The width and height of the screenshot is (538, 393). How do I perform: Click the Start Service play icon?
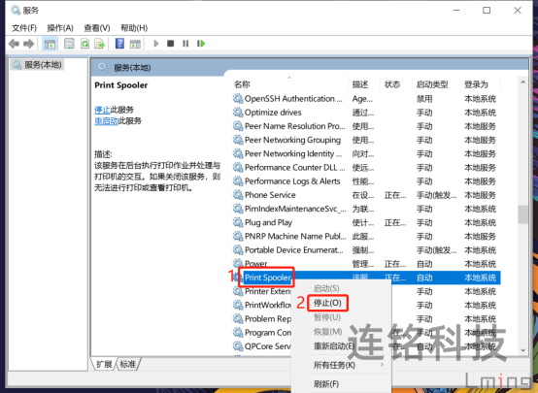point(156,44)
